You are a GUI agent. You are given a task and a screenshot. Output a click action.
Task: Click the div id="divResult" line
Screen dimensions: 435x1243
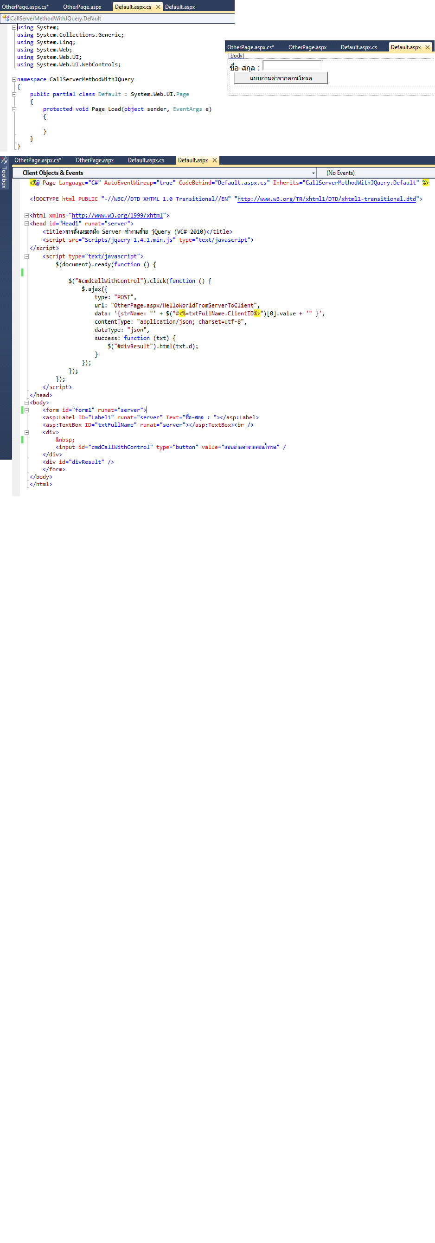pos(79,462)
